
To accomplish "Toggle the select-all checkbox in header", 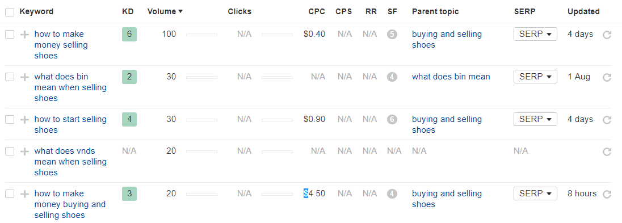I will [10, 12].
